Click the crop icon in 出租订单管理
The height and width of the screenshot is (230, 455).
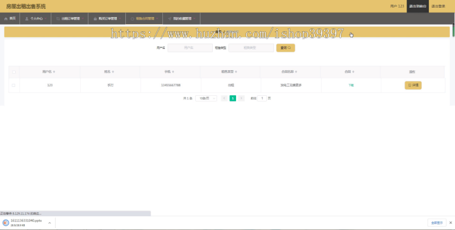(58, 19)
